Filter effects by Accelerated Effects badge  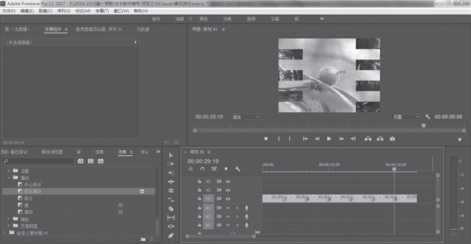click(81, 161)
